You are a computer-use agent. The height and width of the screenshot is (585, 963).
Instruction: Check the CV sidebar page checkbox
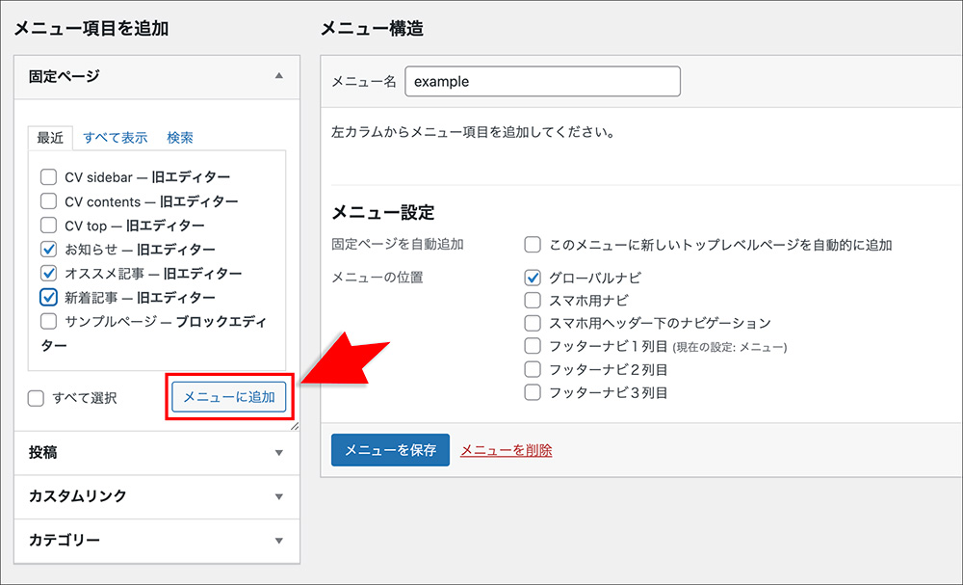[x=48, y=177]
